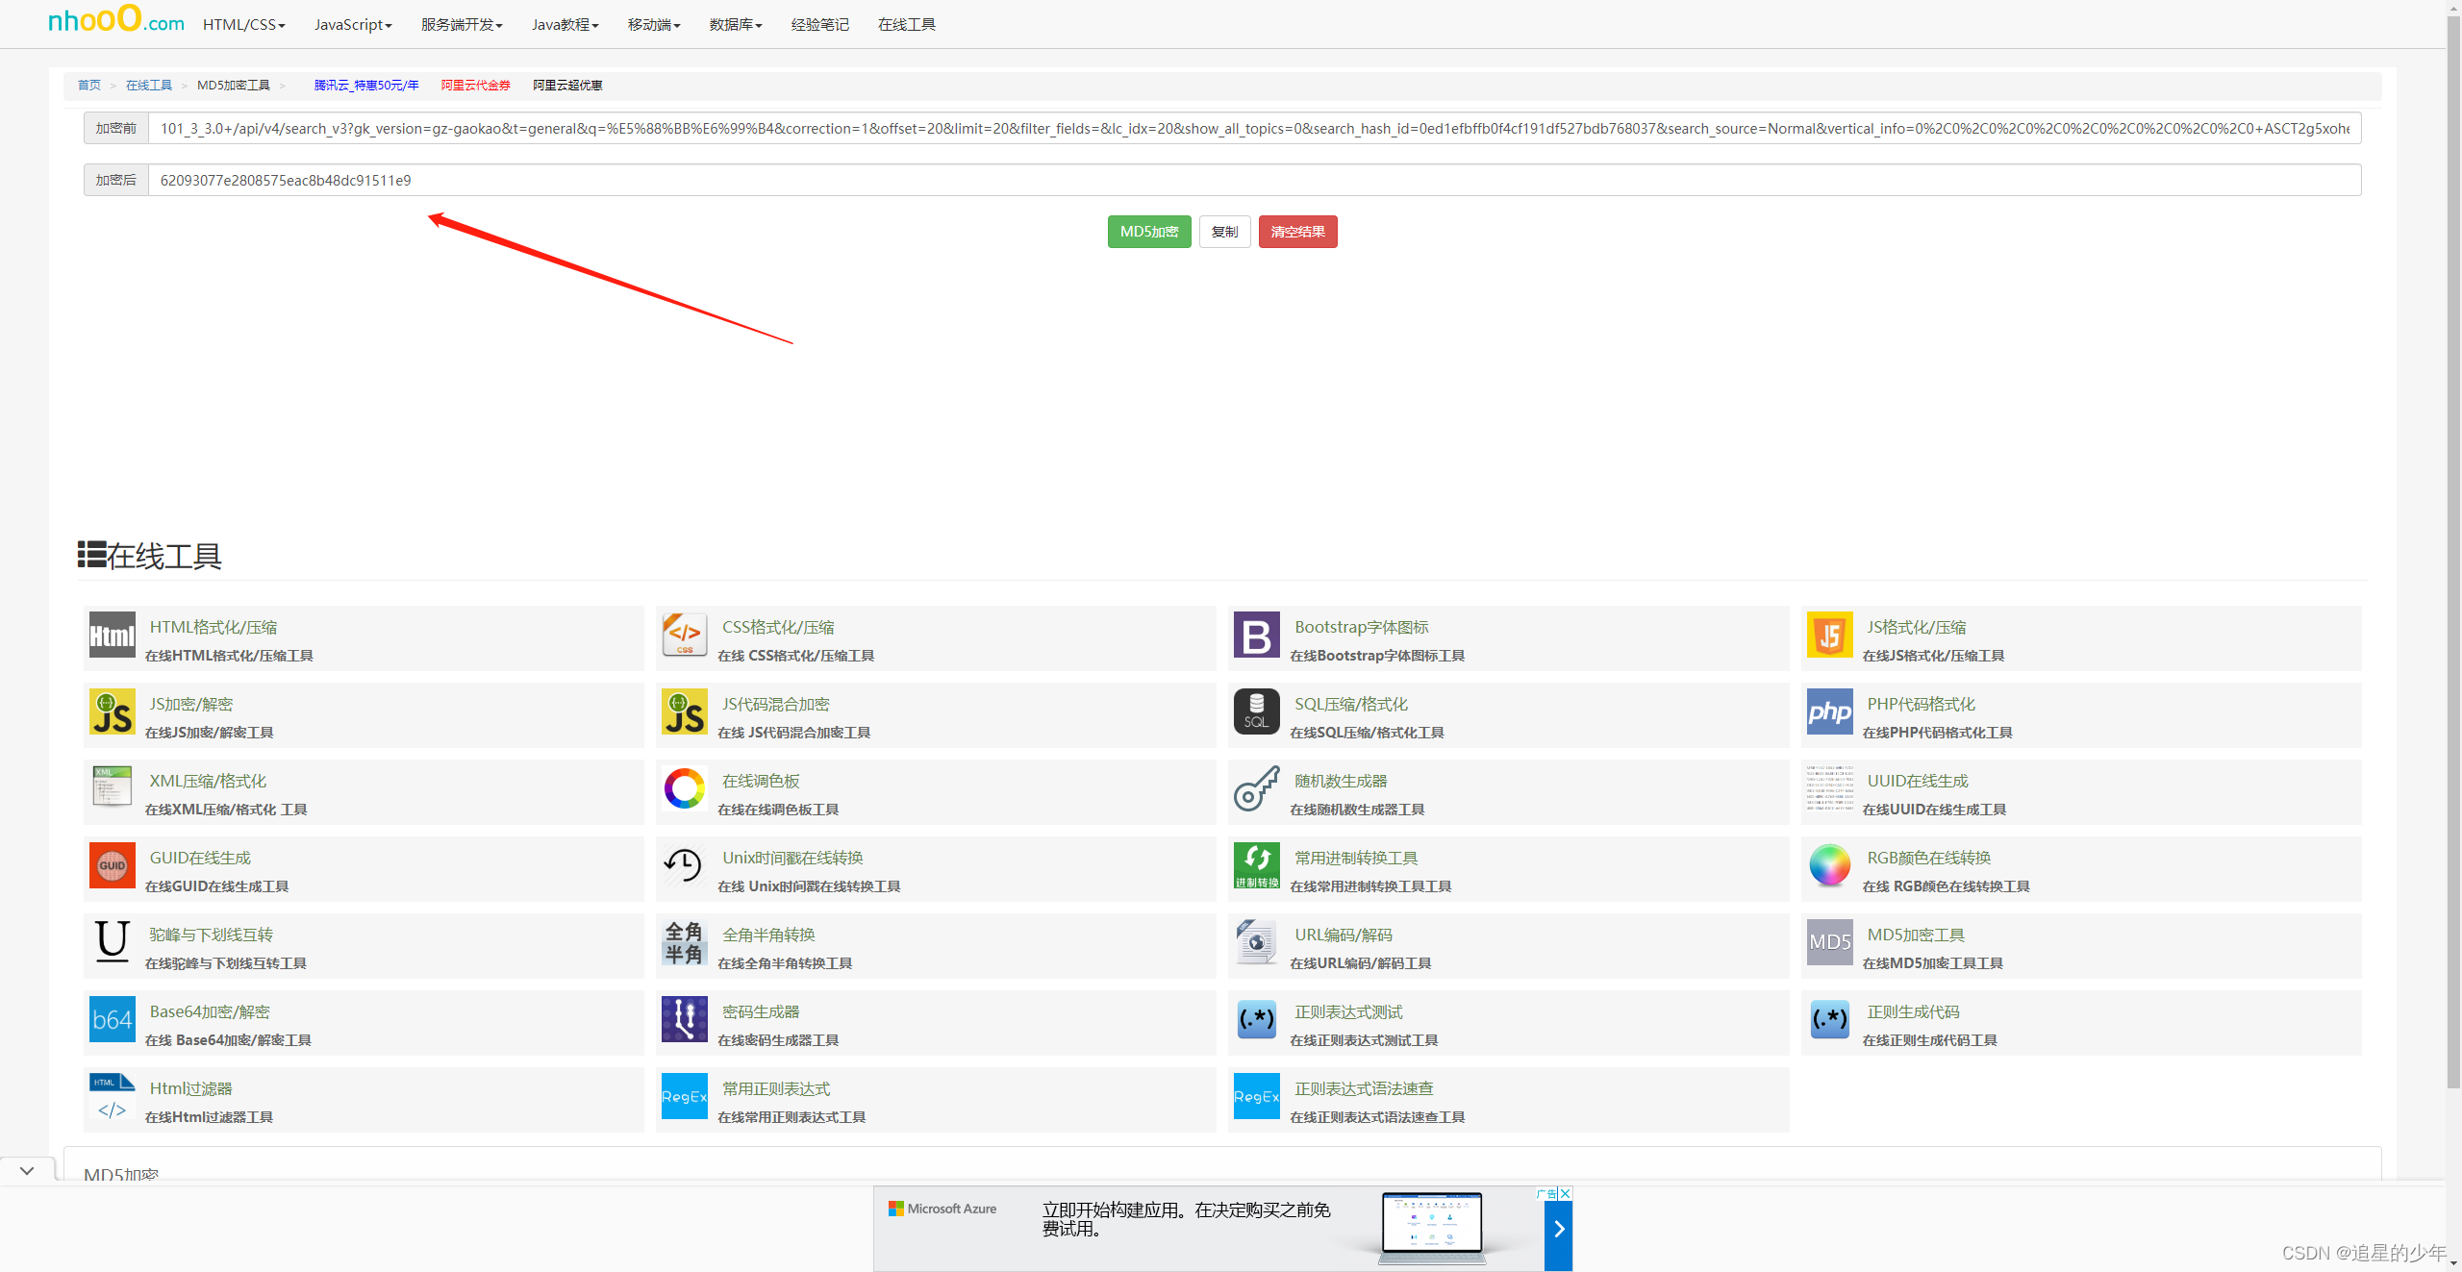2462x1272 pixels.
Task: Open the Unix timestamp clock icon
Action: (x=684, y=866)
